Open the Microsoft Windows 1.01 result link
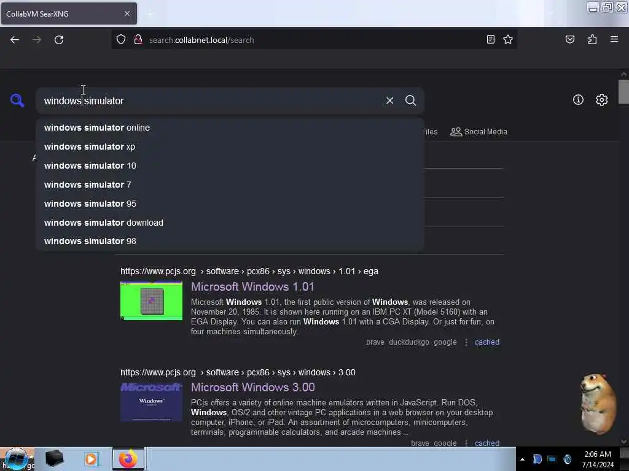The height and width of the screenshot is (471, 629). click(x=252, y=287)
